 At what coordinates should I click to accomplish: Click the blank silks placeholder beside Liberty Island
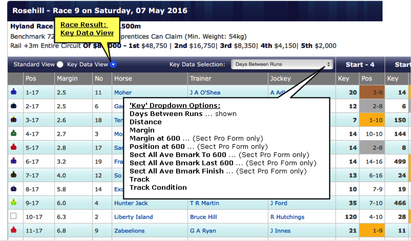[14, 216]
